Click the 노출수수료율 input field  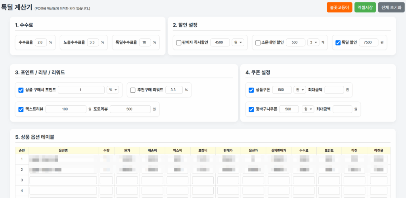[x=93, y=42]
